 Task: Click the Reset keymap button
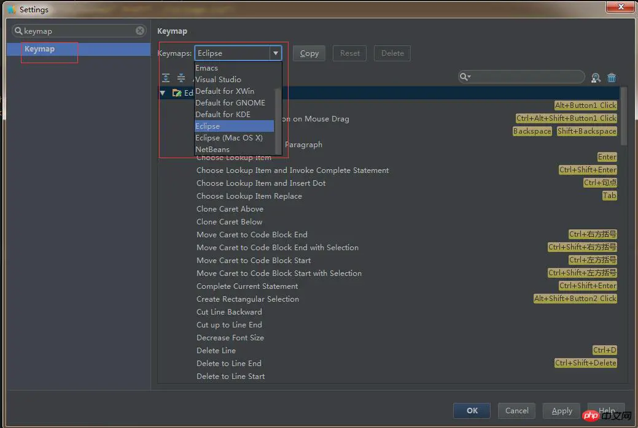coord(350,53)
